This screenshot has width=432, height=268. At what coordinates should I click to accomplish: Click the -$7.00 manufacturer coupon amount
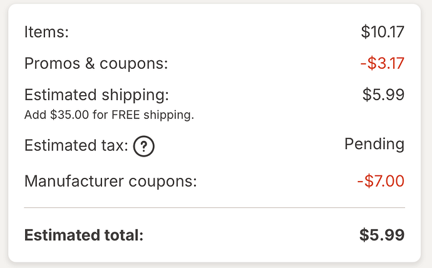[x=381, y=181]
